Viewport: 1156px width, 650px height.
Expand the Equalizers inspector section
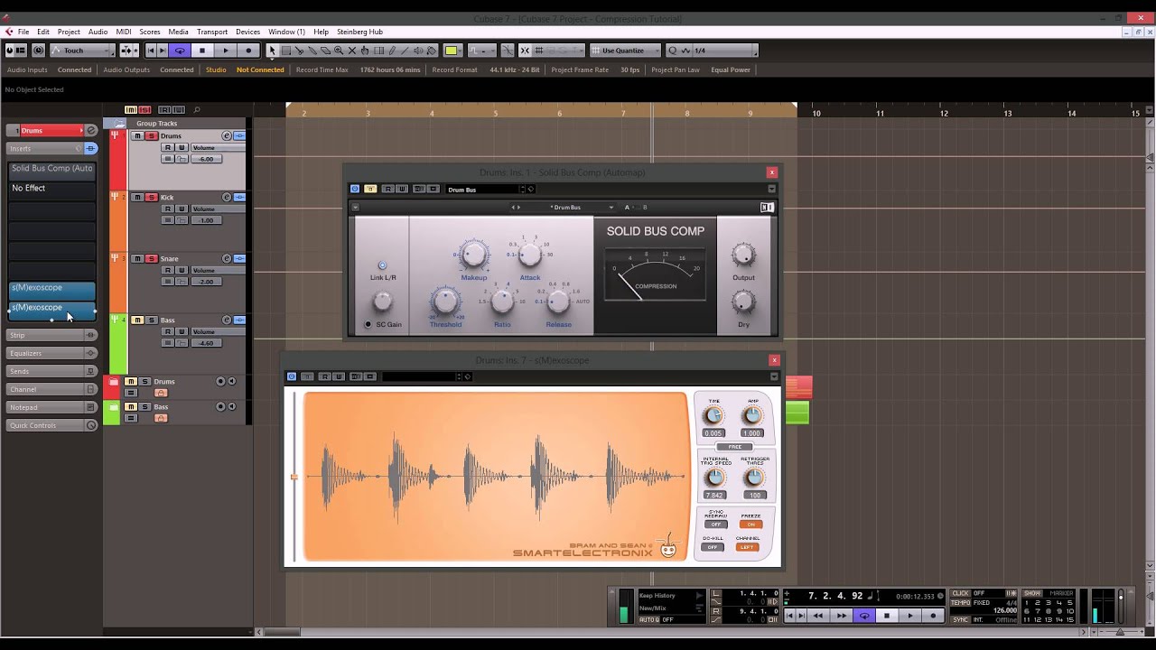pyautogui.click(x=52, y=353)
